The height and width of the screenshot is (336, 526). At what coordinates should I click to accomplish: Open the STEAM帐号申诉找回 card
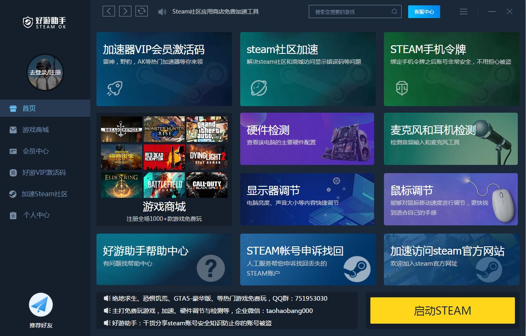click(x=307, y=260)
